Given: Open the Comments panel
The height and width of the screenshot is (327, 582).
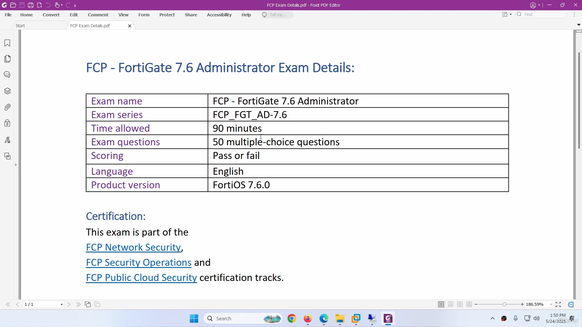Looking at the screenshot, I should coord(7,75).
